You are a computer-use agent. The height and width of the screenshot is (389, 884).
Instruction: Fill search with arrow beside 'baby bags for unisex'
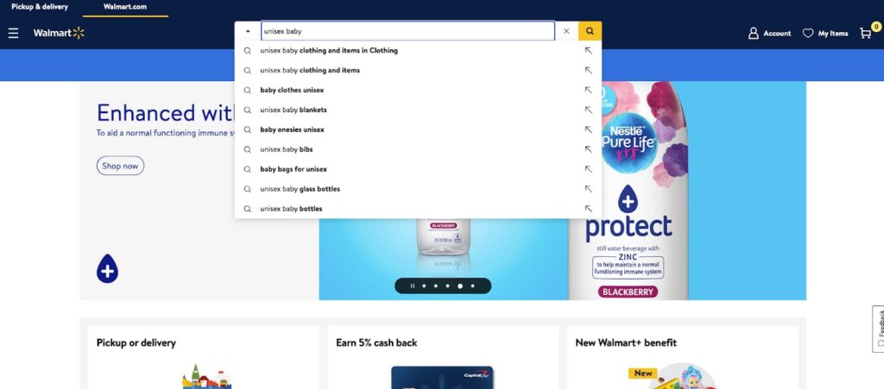coord(588,169)
